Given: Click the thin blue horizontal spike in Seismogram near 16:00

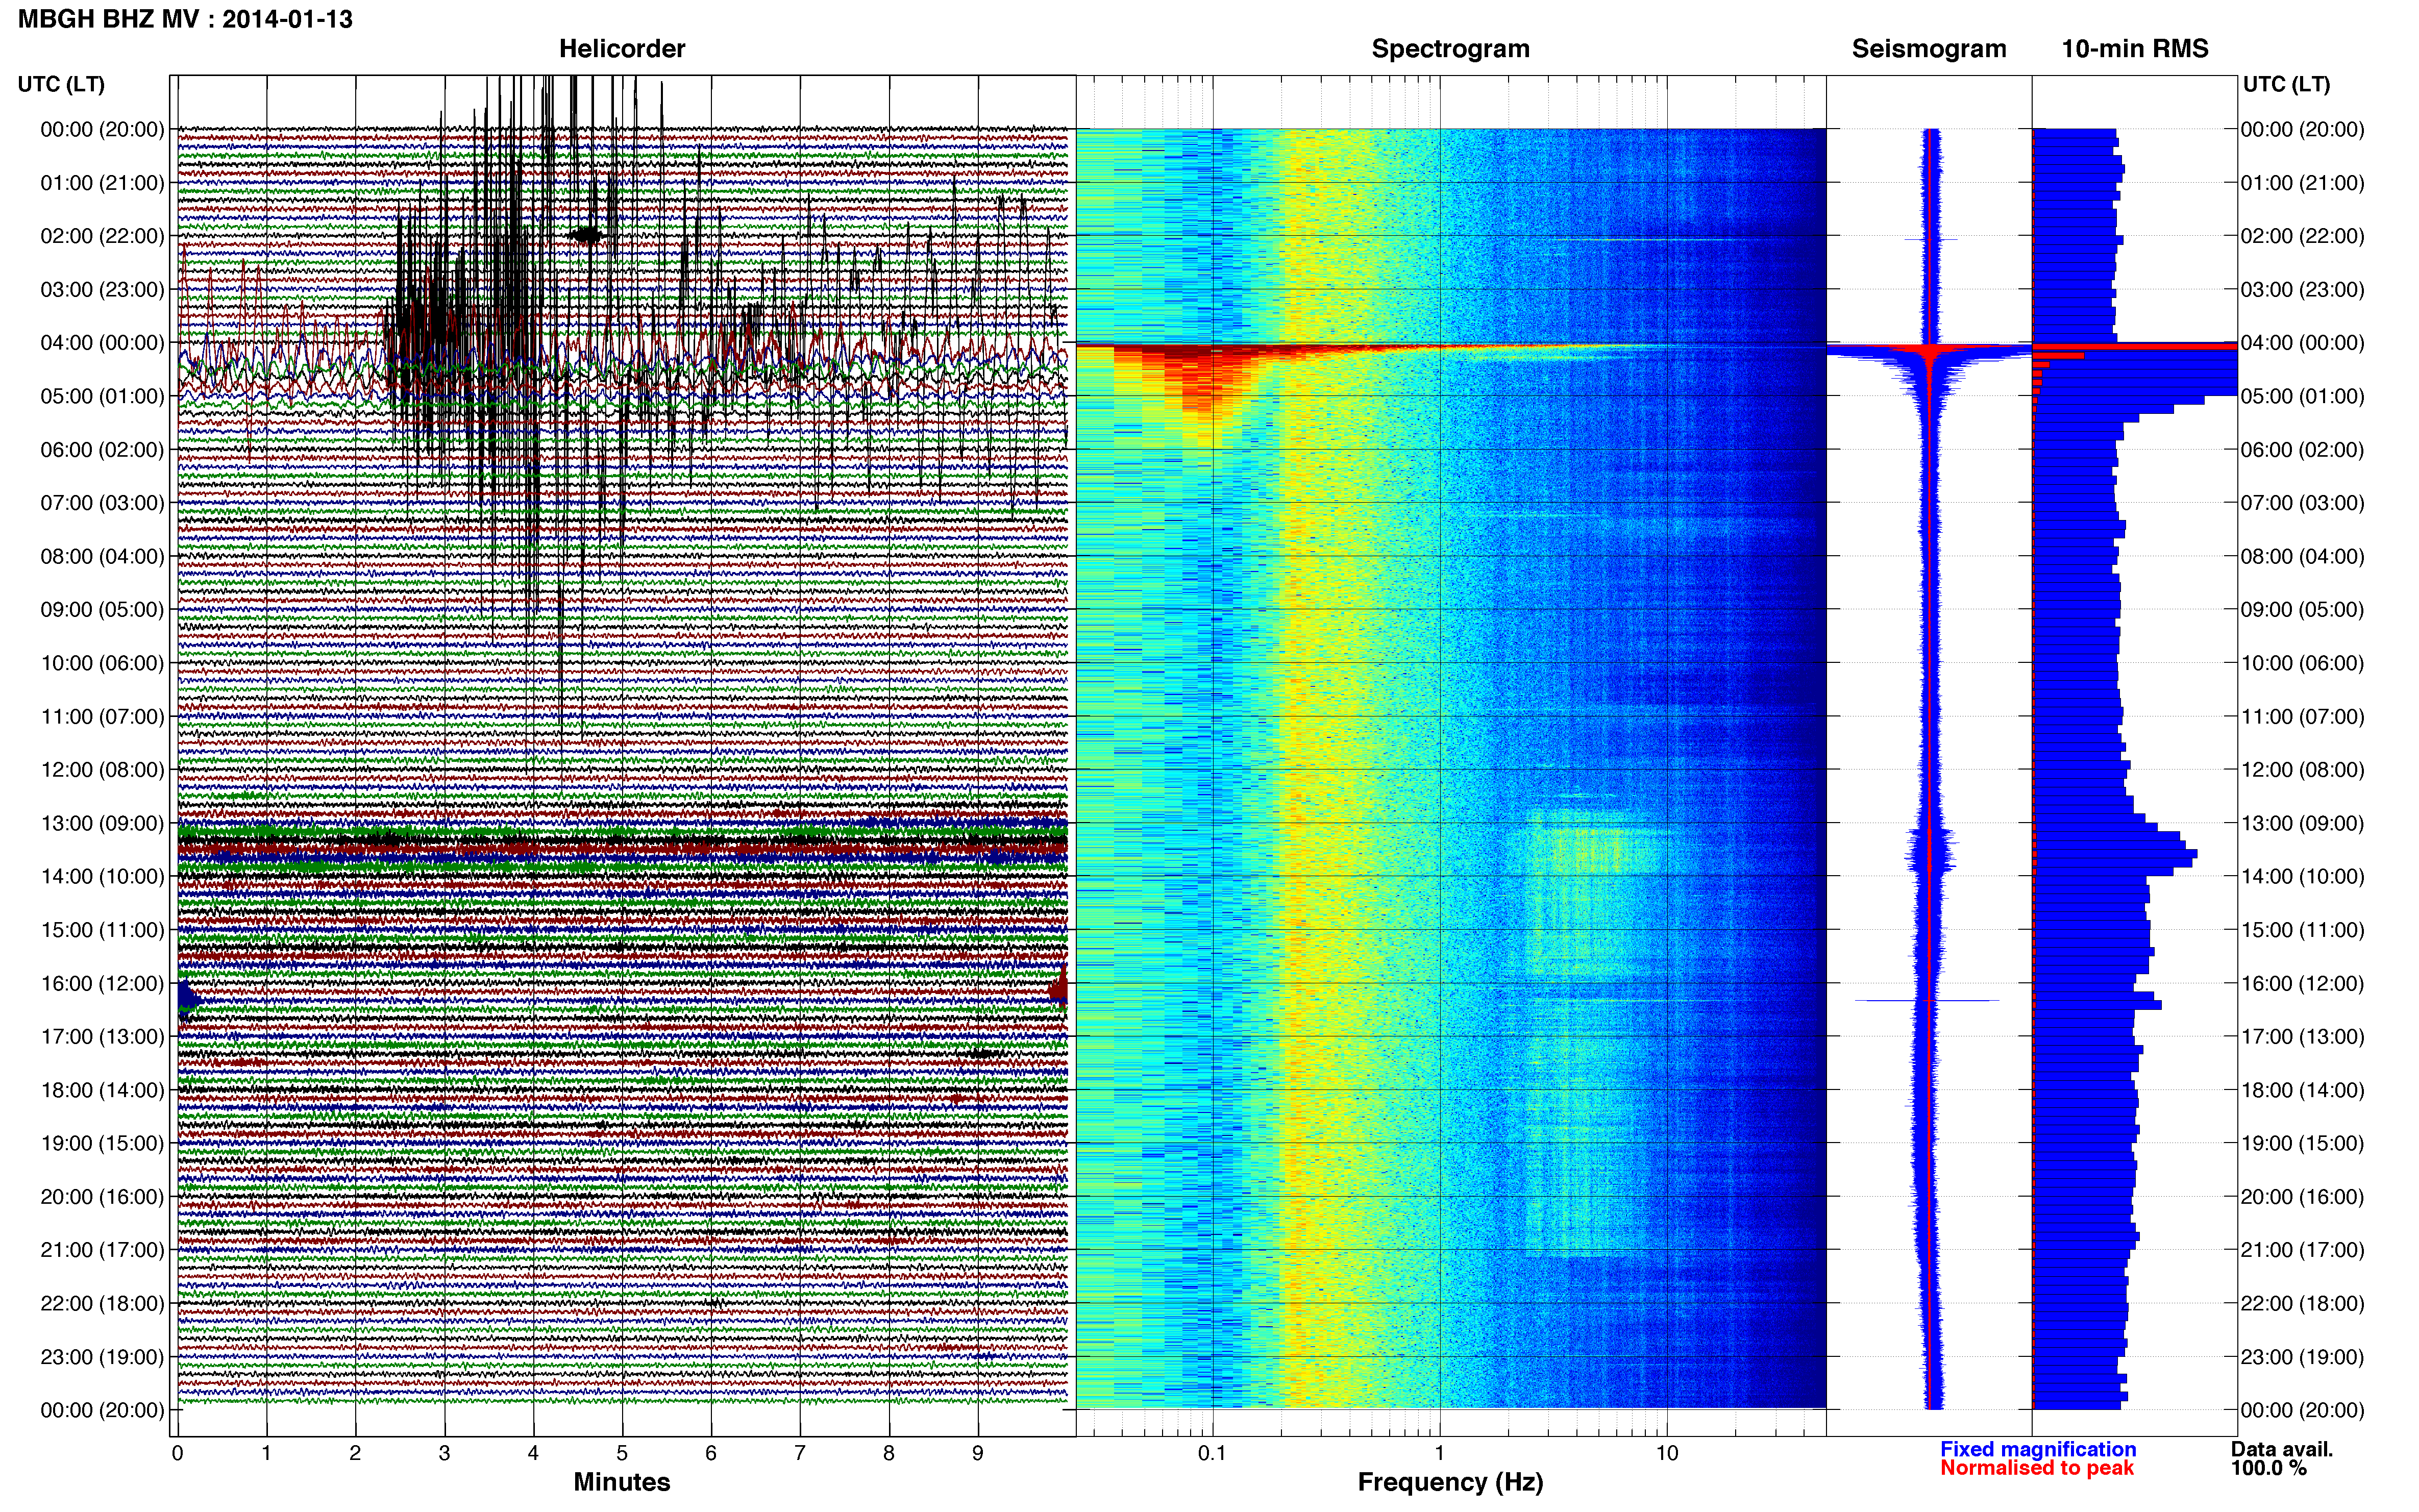Looking at the screenshot, I should click(x=1927, y=1000).
